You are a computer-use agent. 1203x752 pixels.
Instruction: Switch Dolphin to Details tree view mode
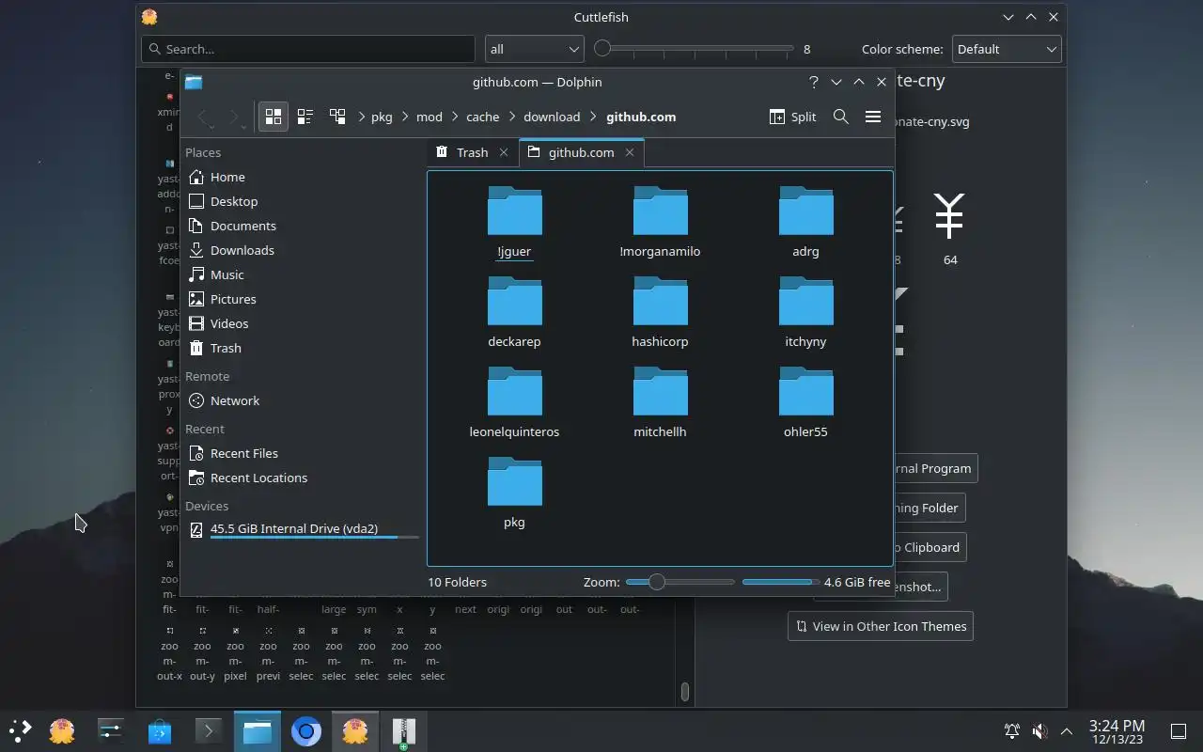click(337, 117)
